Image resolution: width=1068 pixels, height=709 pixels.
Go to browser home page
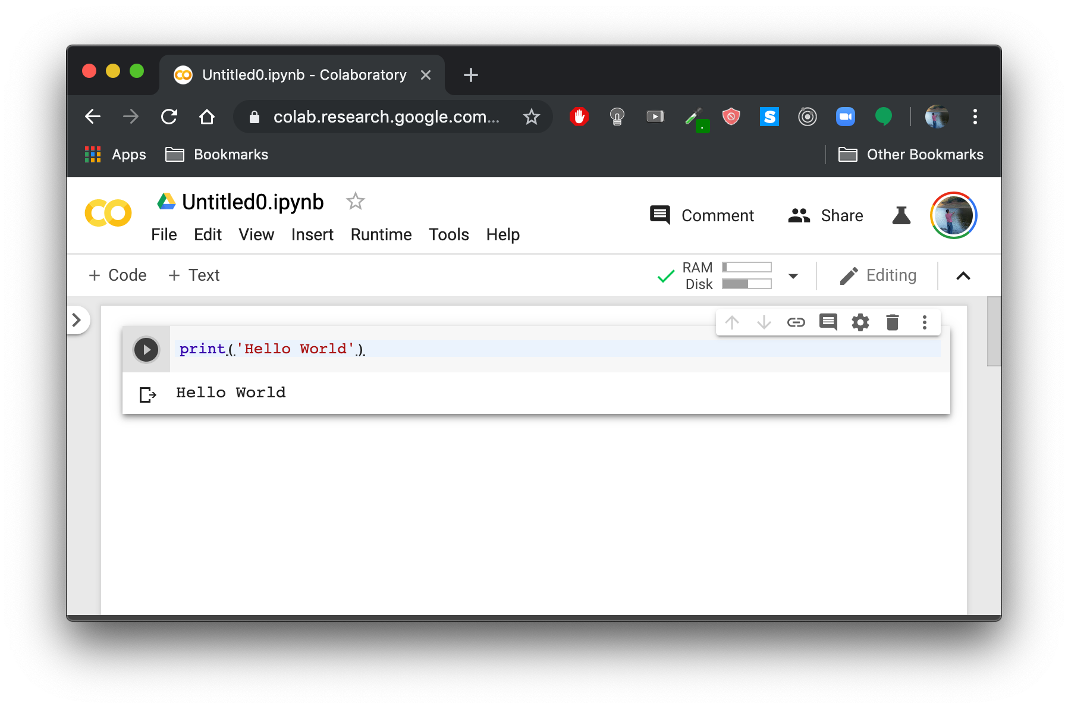tap(207, 117)
